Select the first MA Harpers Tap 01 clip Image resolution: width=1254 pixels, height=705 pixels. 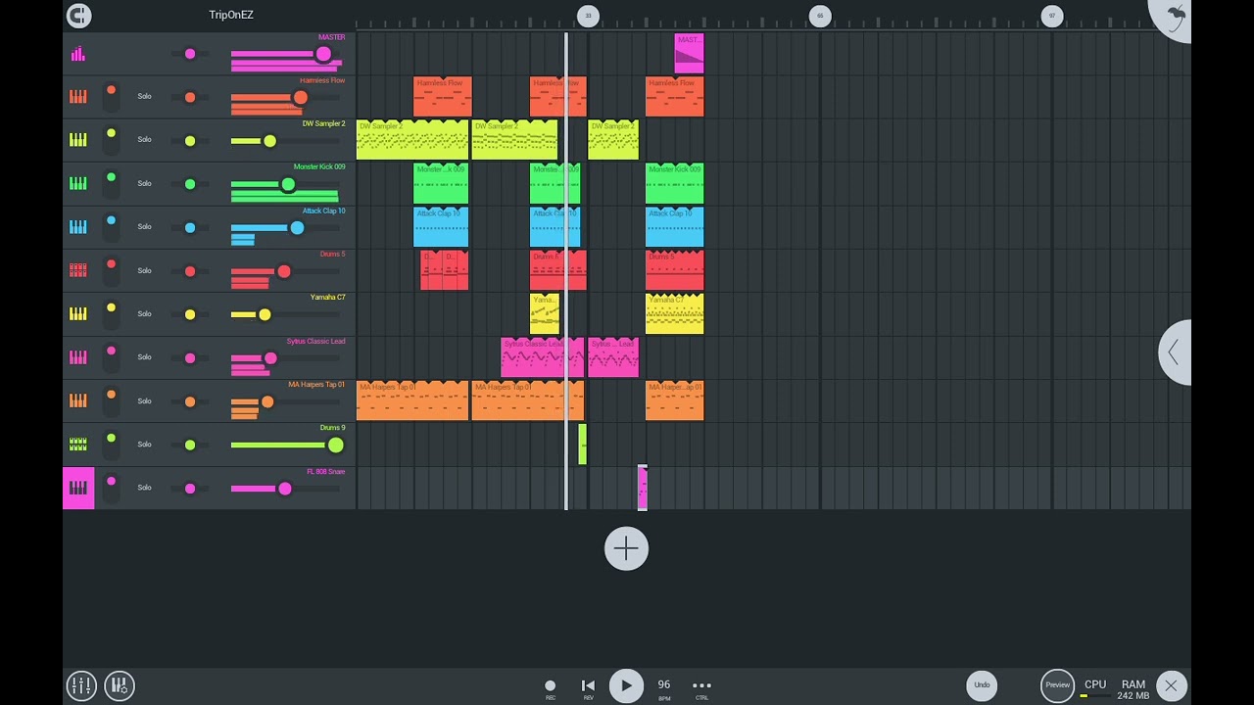point(412,400)
